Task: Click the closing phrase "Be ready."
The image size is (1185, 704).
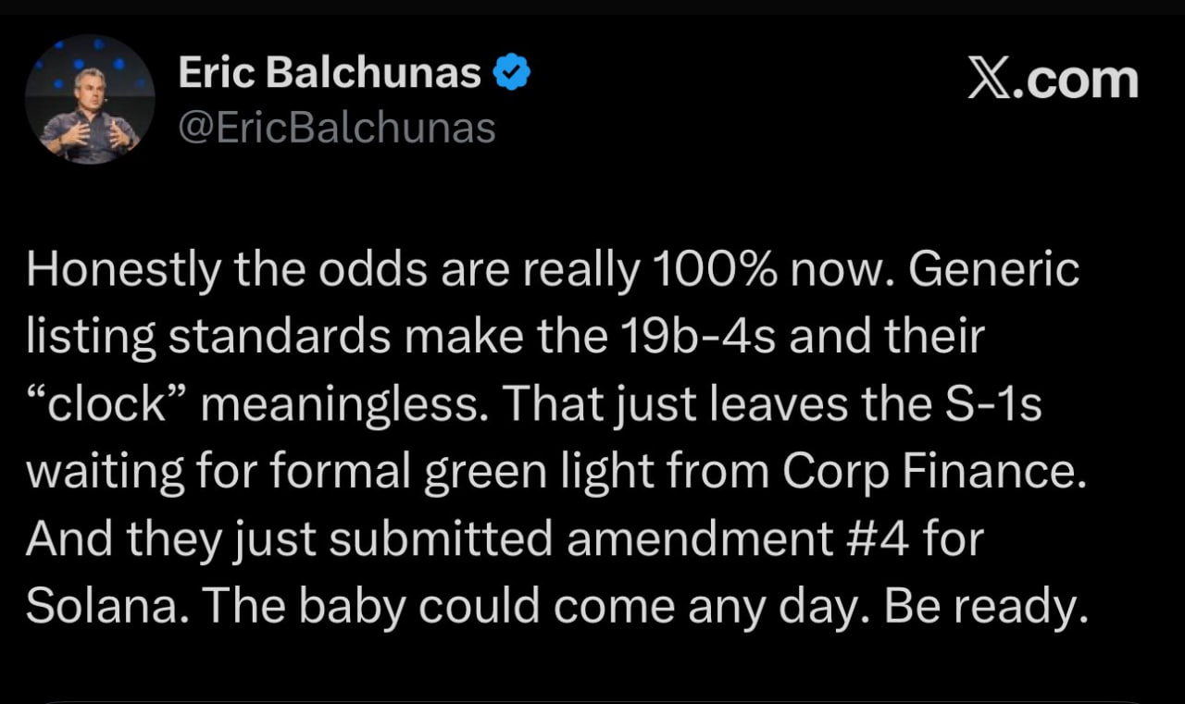Action: [x=983, y=605]
